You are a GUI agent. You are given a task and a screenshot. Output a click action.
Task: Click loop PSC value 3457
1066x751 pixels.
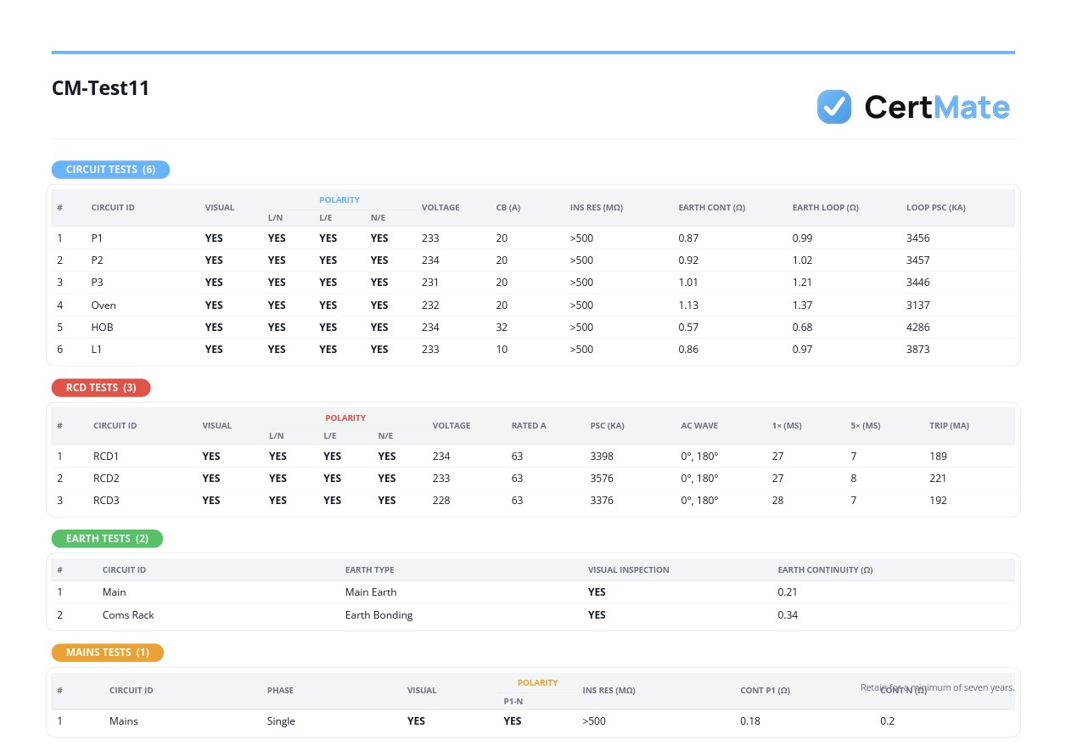pos(918,261)
